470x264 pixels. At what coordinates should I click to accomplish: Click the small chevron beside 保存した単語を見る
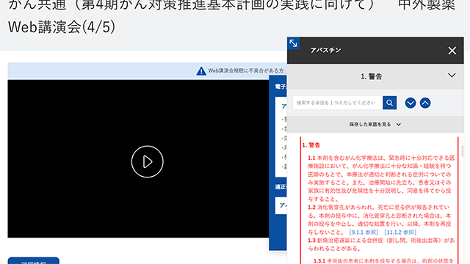(x=399, y=125)
